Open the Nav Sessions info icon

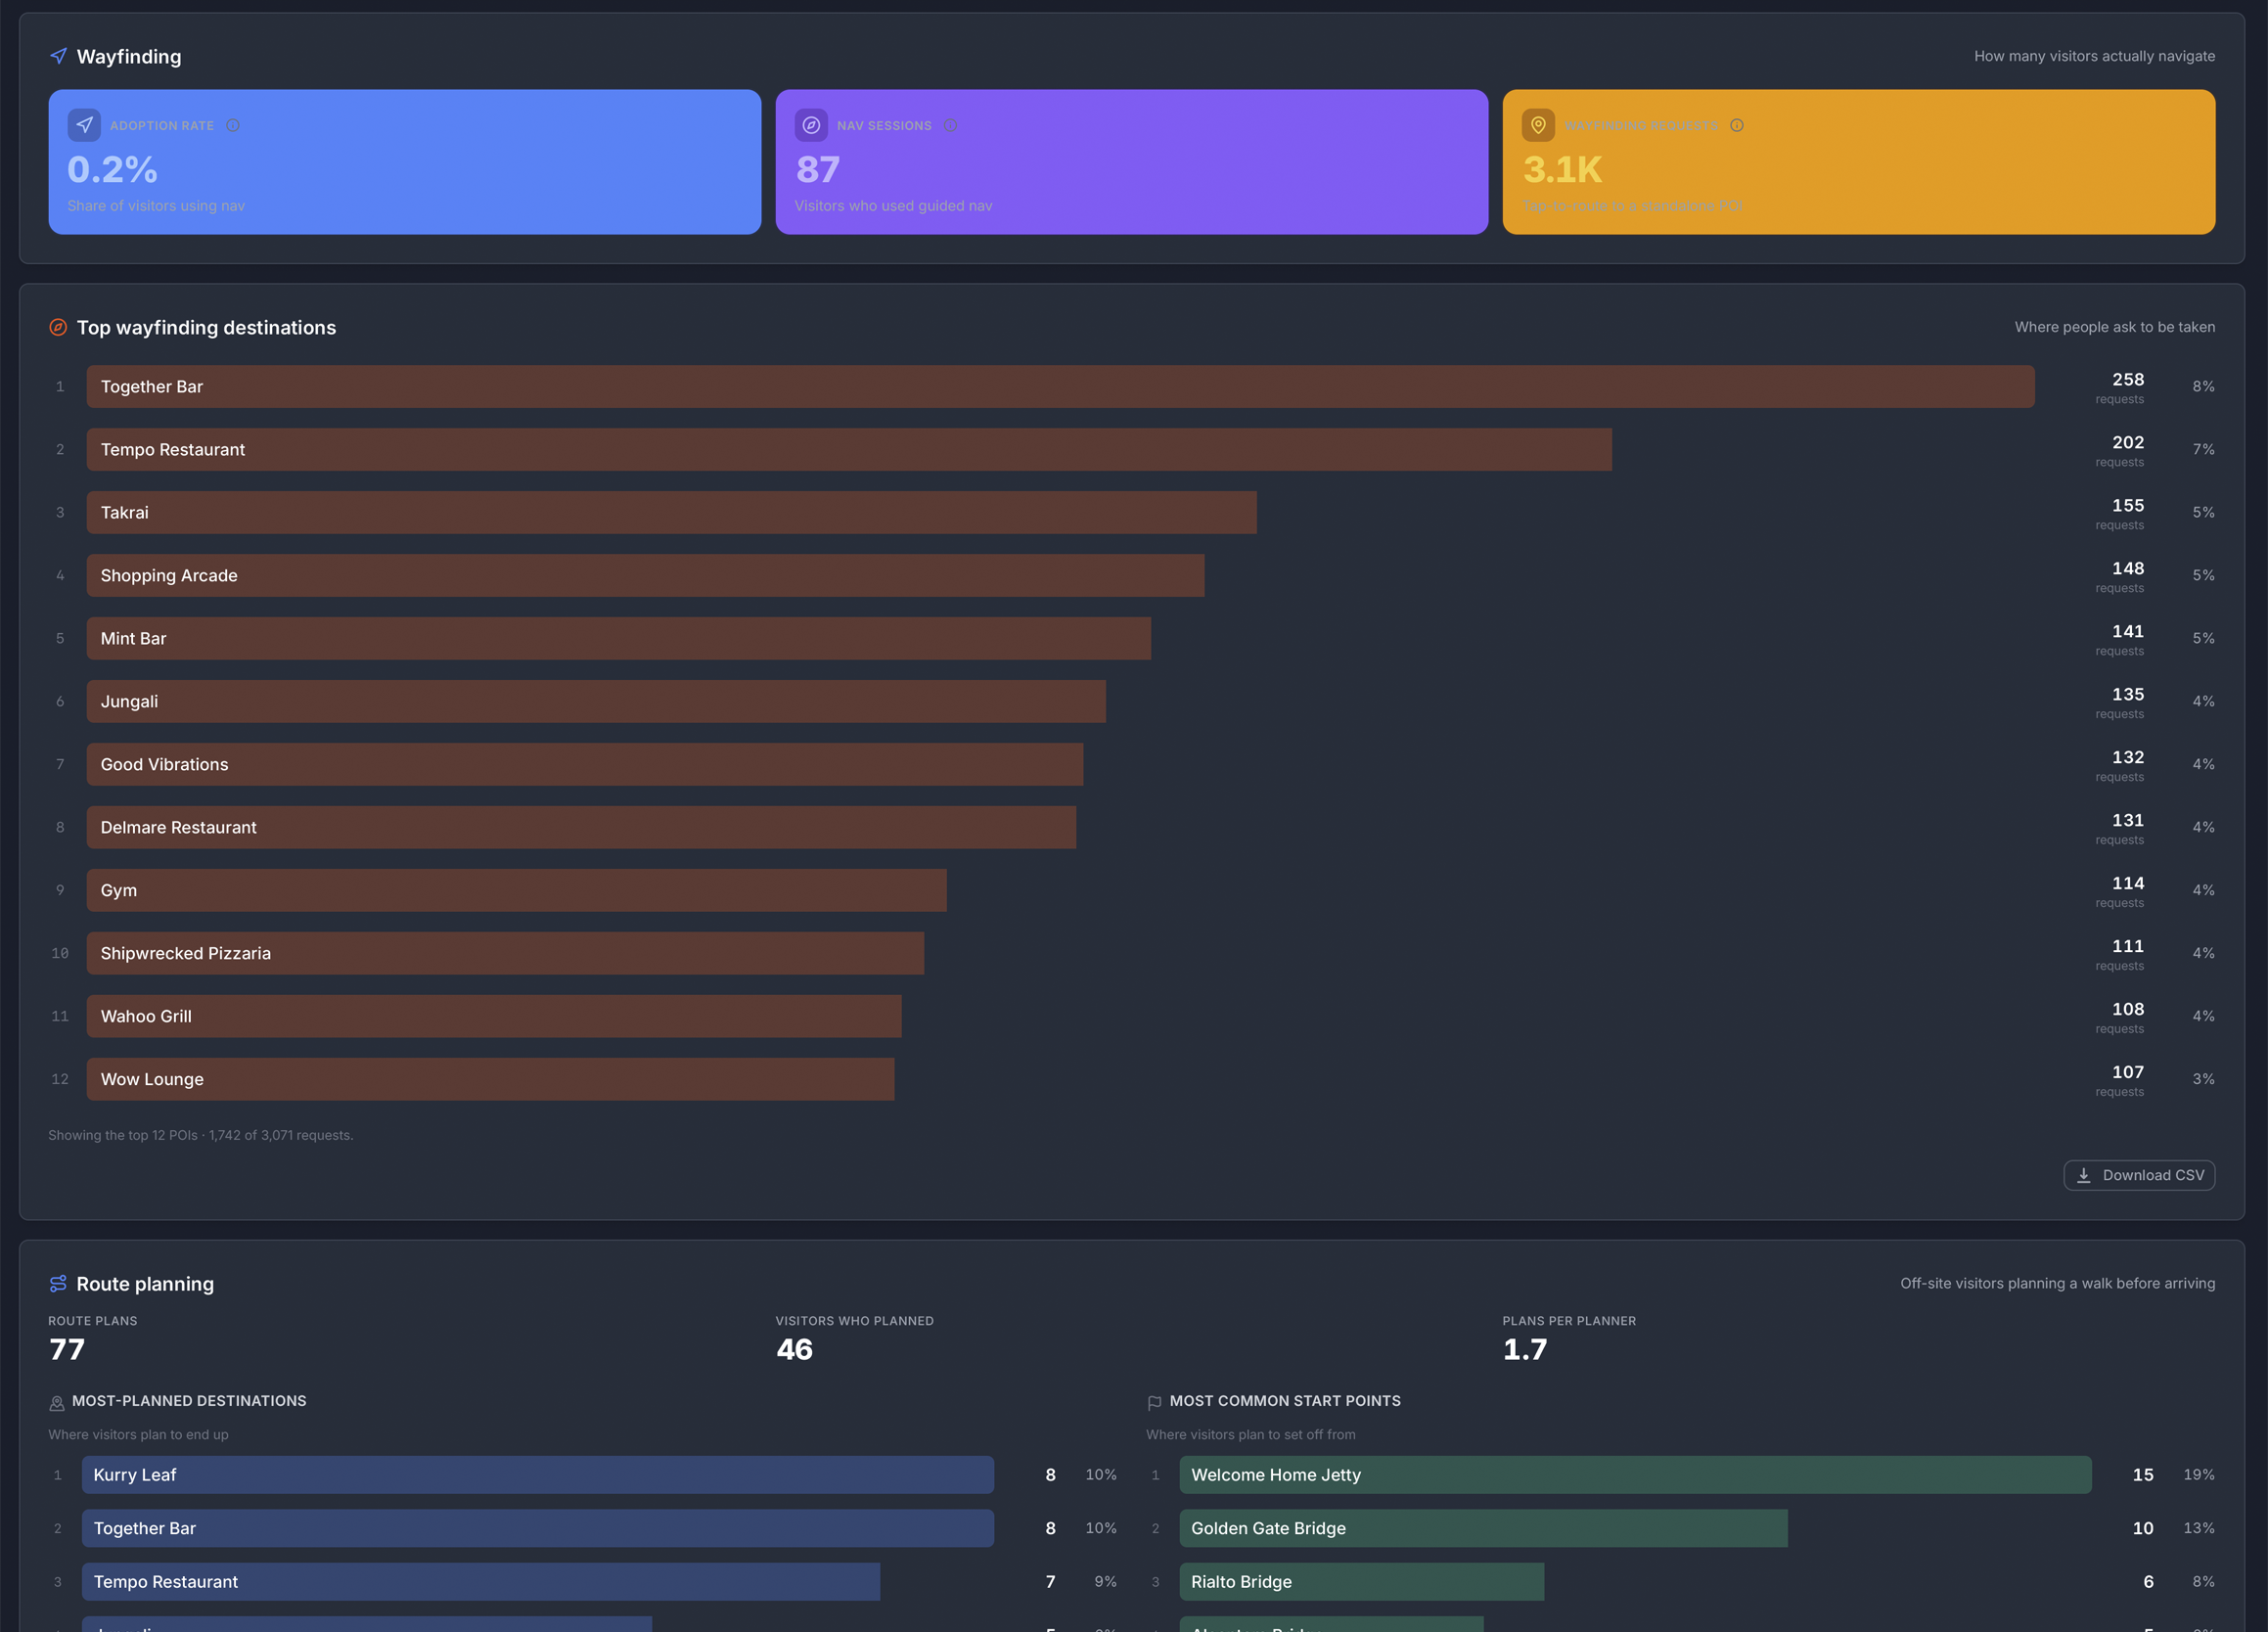pyautogui.click(x=951, y=125)
